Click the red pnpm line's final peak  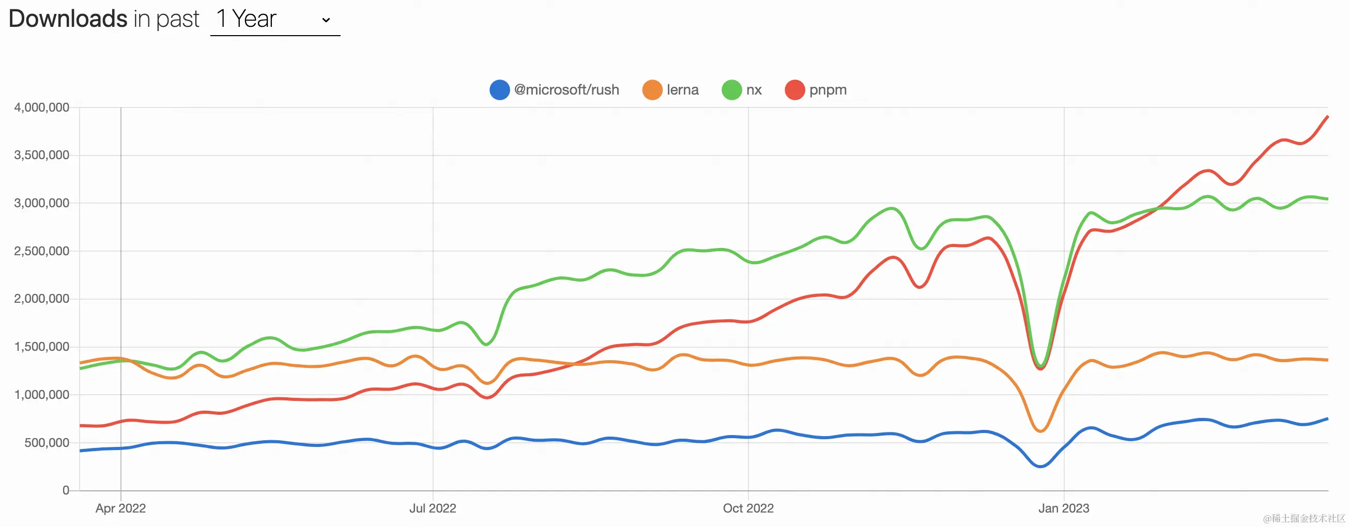(x=1327, y=117)
